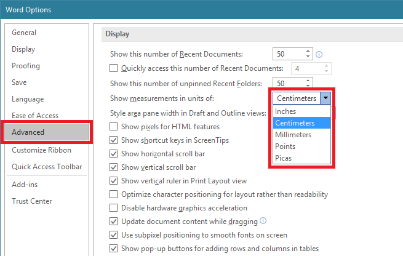Open Quick Access Toolbar options

click(47, 167)
